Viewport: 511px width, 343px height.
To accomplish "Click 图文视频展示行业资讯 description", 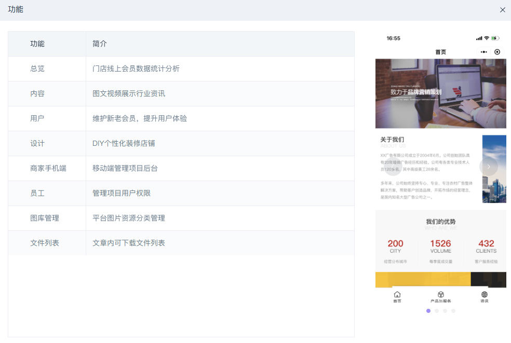I will [x=129, y=94].
